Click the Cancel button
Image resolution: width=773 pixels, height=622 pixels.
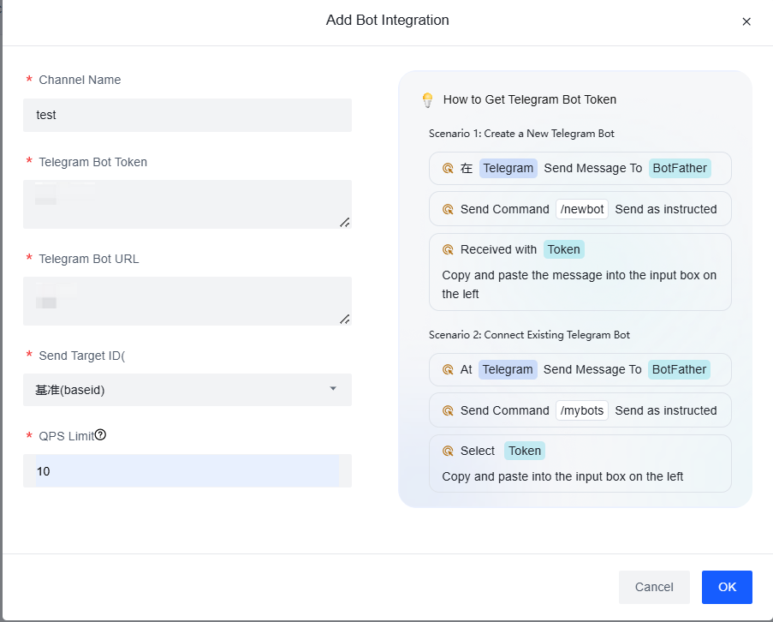[654, 587]
